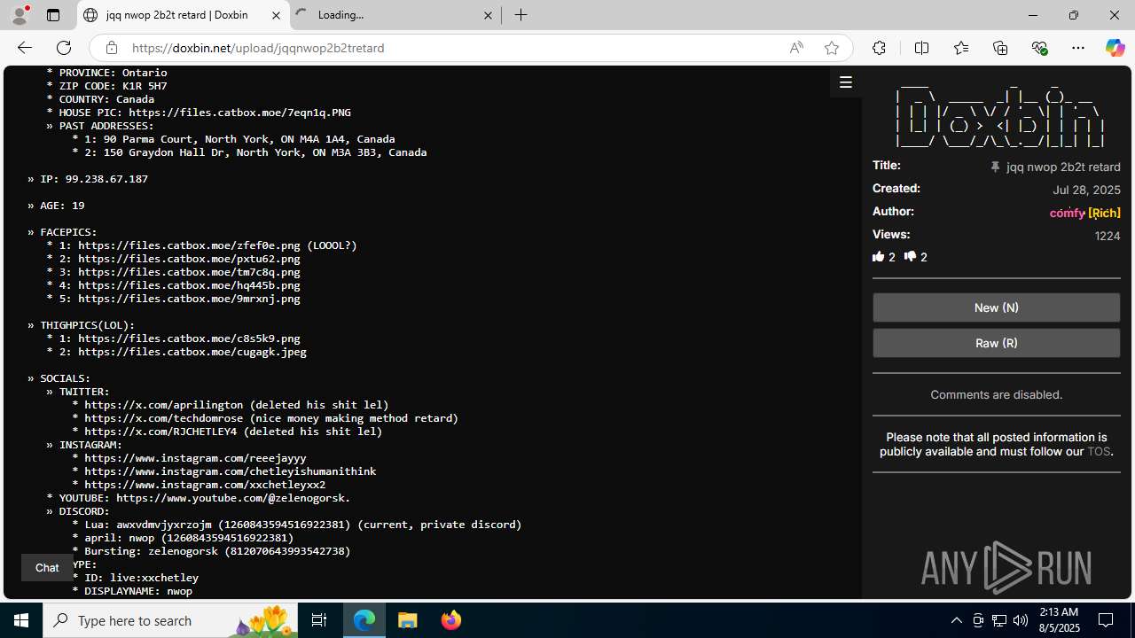1135x638 pixels.
Task: Open the Windows Start menu
Action: tap(21, 620)
